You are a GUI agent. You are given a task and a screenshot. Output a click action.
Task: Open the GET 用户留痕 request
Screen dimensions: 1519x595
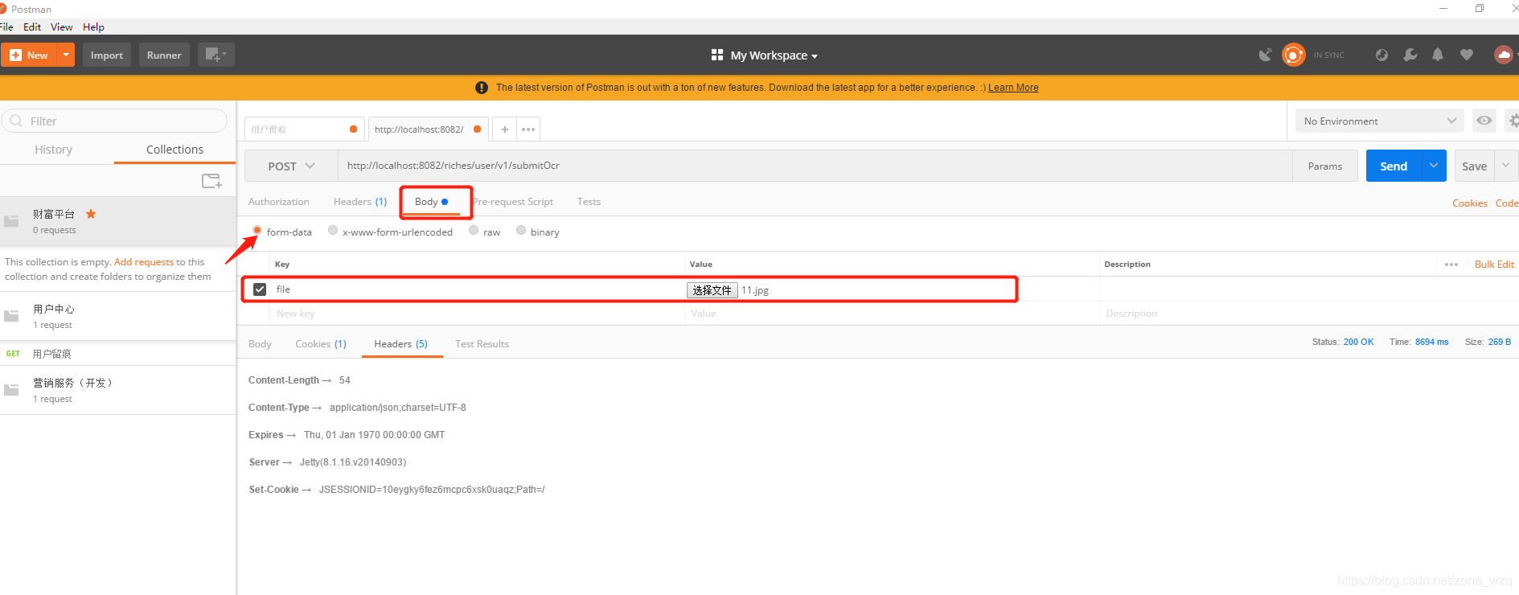pos(117,354)
